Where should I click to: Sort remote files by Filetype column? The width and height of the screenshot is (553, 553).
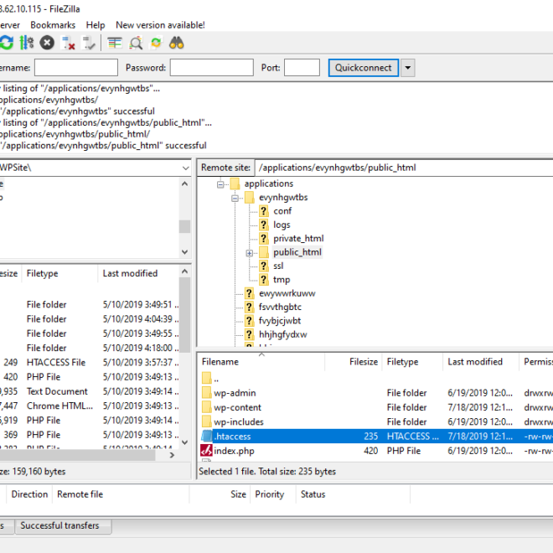(x=412, y=362)
